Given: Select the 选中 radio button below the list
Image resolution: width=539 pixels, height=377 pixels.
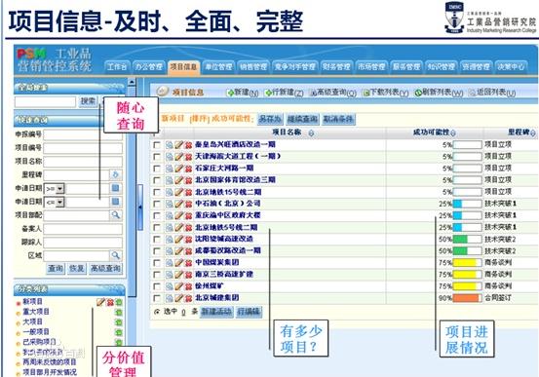Looking at the screenshot, I should [x=157, y=312].
